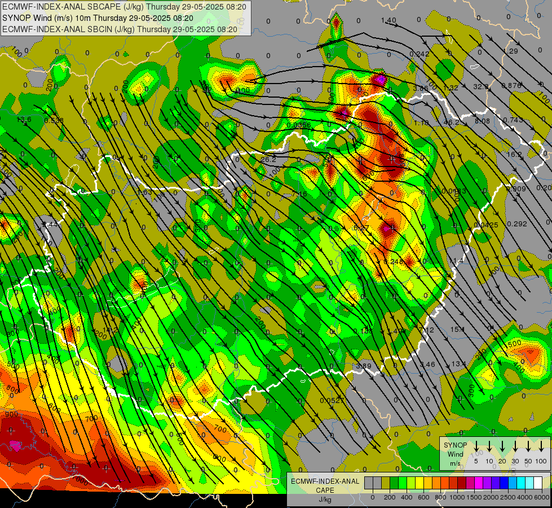Click the 0.0425 value on the map
The height and width of the screenshot is (508, 552).
coord(486,225)
